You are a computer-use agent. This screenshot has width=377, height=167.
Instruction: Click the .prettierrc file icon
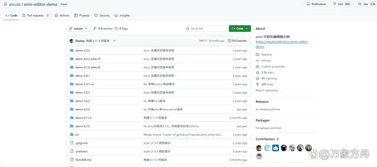pyautogui.click(x=72, y=152)
